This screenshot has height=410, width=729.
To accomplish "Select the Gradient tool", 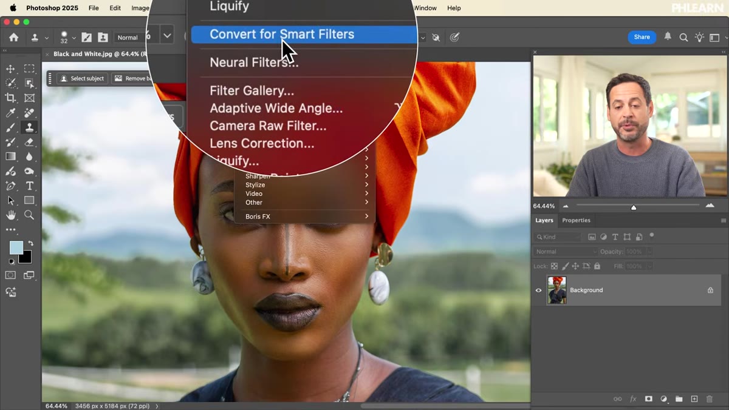I will [10, 156].
